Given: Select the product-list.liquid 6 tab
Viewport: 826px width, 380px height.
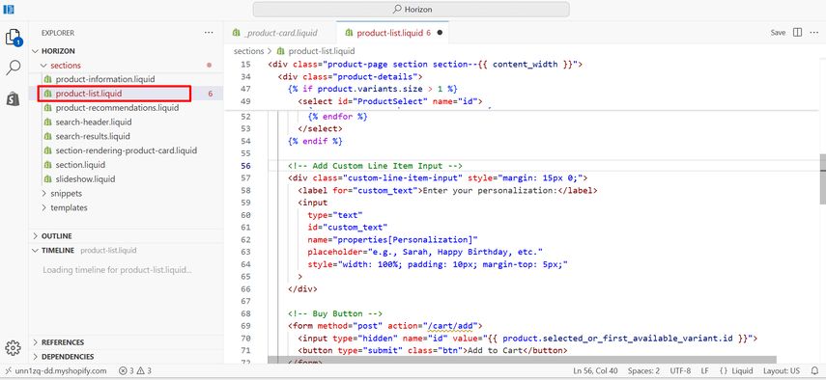Looking at the screenshot, I should (x=392, y=33).
